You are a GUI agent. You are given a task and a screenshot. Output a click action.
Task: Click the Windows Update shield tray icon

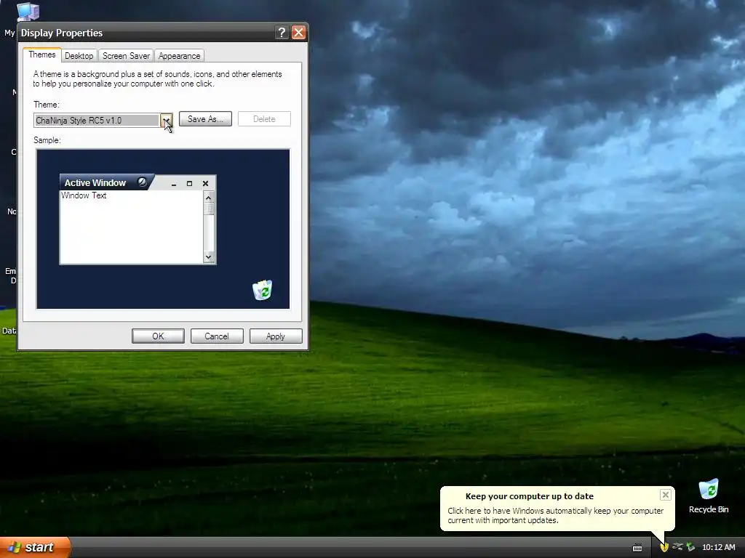[x=664, y=547]
